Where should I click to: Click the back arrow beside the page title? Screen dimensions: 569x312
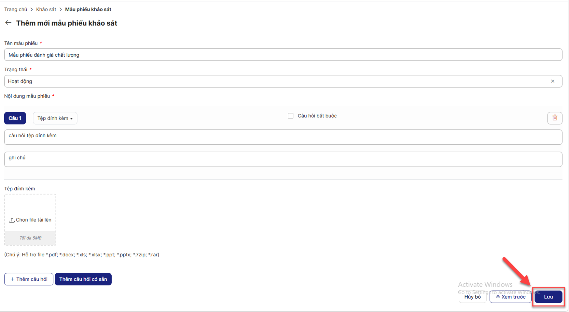pos(8,23)
